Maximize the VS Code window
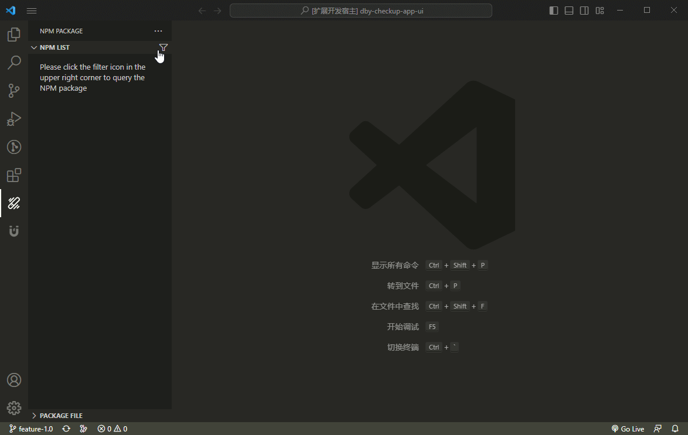 [647, 11]
